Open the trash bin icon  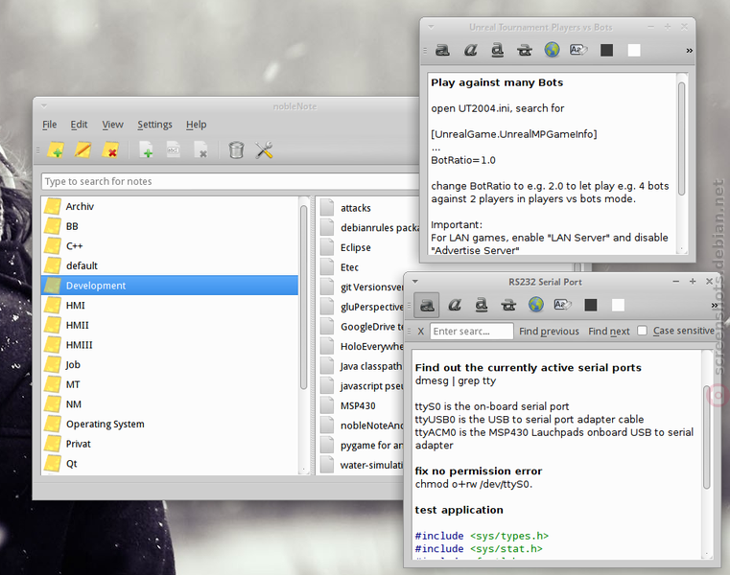[x=237, y=150]
